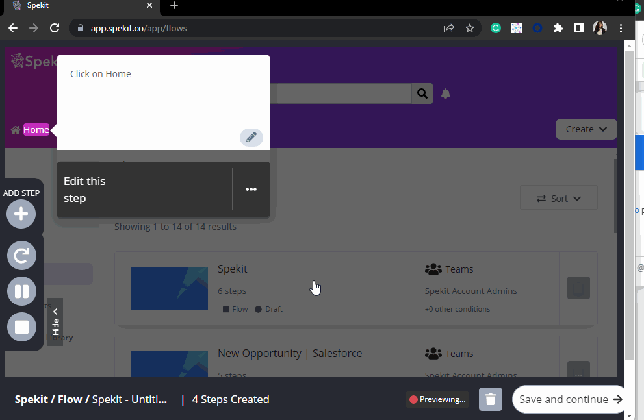Click the redo/restart circular arrow button
Screen dimensions: 644x420
[21, 256]
